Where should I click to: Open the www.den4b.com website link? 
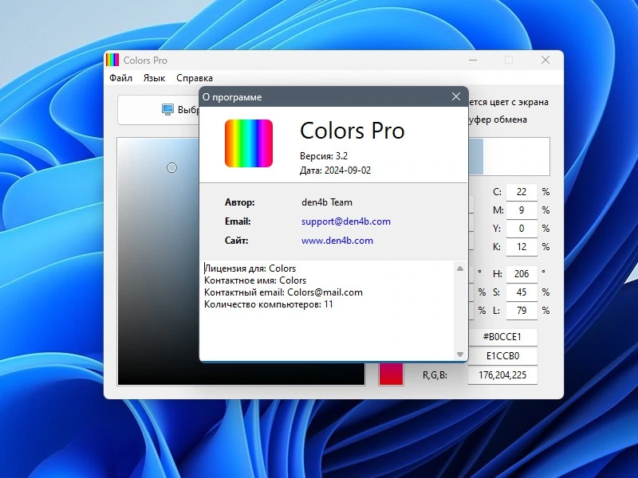pos(337,241)
